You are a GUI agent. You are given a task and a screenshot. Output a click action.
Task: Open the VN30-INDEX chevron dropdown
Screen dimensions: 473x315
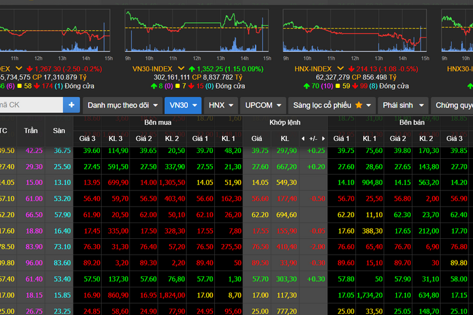click(181, 69)
